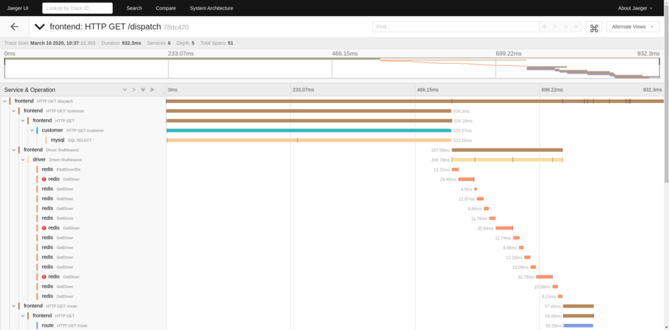Screen dimensions: 669x330
Task: Select the teal customer span bar 533.57ms
Action: pos(308,131)
